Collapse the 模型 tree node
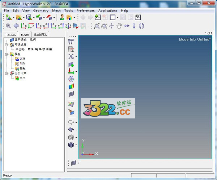Screen dimensions: 217x180 (x=6, y=54)
